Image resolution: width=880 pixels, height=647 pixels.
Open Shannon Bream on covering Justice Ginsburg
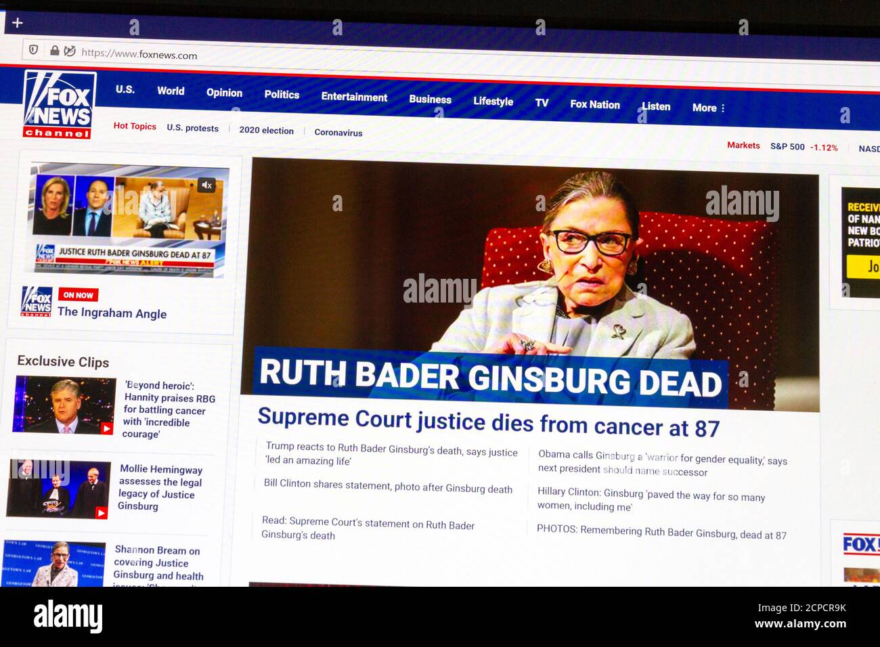[158, 564]
